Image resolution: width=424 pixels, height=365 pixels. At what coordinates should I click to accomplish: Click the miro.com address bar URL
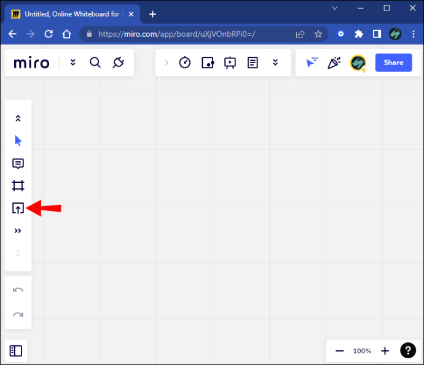(x=176, y=34)
